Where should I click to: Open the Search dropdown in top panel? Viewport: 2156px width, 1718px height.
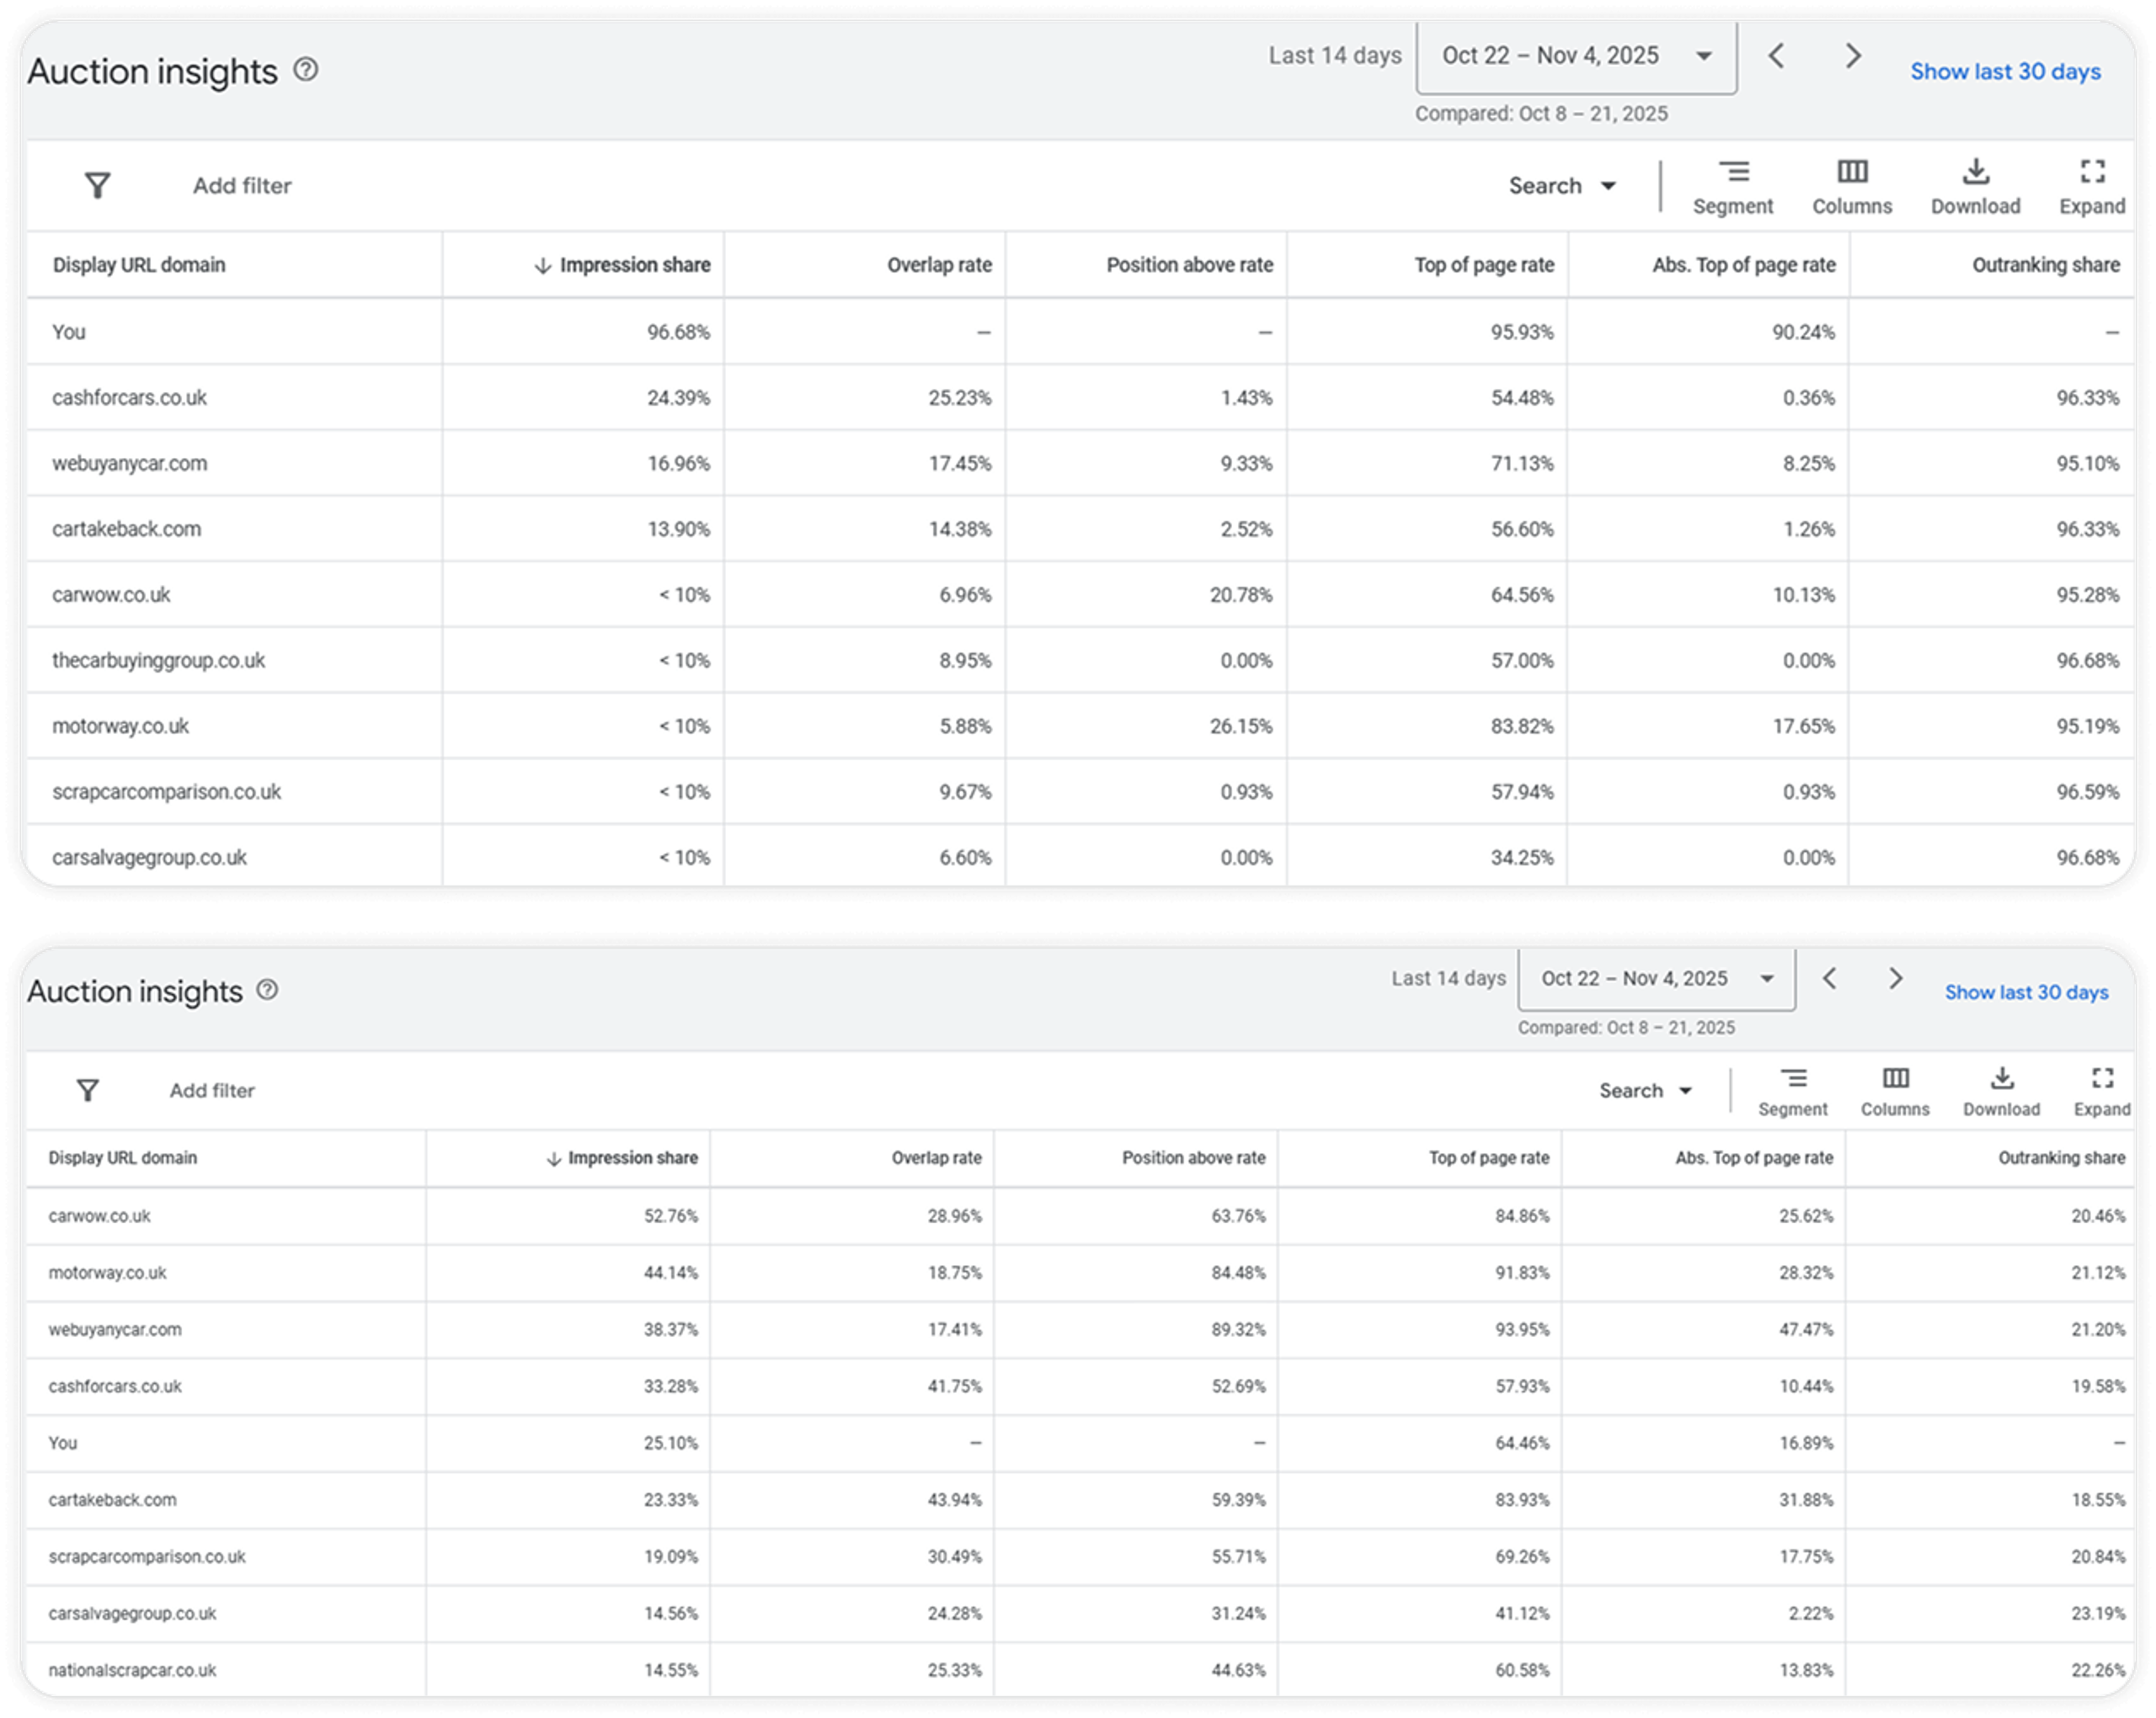pos(1562,186)
